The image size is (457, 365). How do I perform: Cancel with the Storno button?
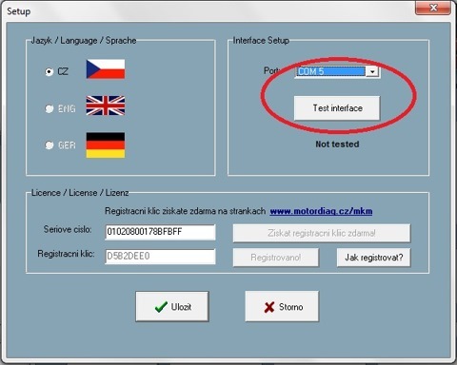(282, 306)
